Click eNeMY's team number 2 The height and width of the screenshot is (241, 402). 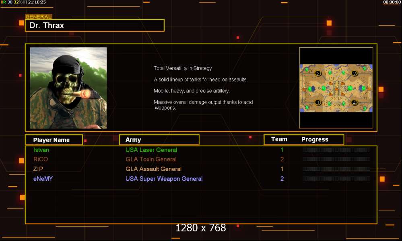click(x=282, y=179)
